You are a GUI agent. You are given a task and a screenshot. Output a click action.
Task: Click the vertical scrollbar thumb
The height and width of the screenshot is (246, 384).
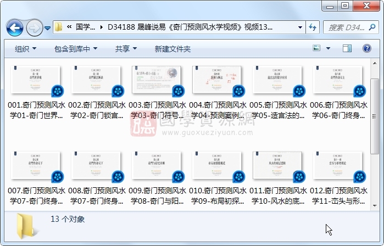pos(375,116)
